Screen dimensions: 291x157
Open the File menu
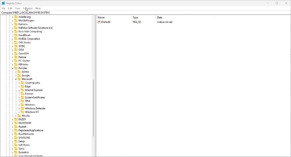pyautogui.click(x=4, y=8)
